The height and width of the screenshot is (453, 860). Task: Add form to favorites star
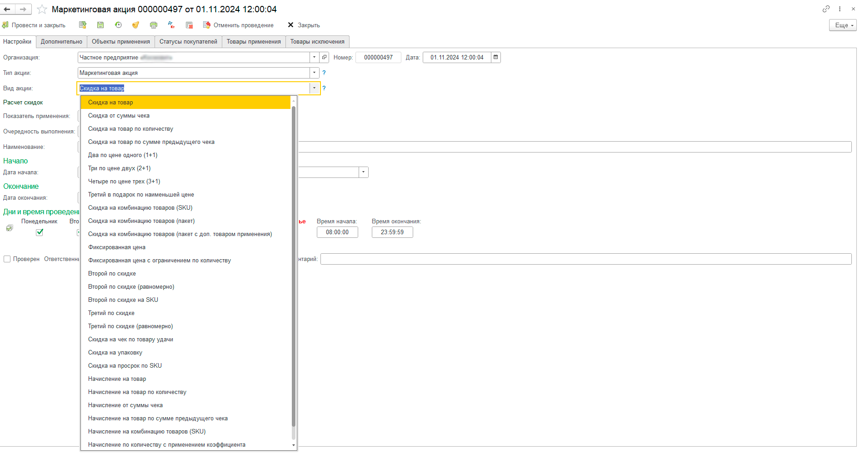tap(42, 9)
